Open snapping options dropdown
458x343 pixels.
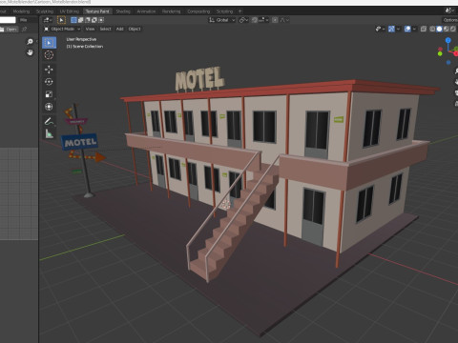coord(263,20)
